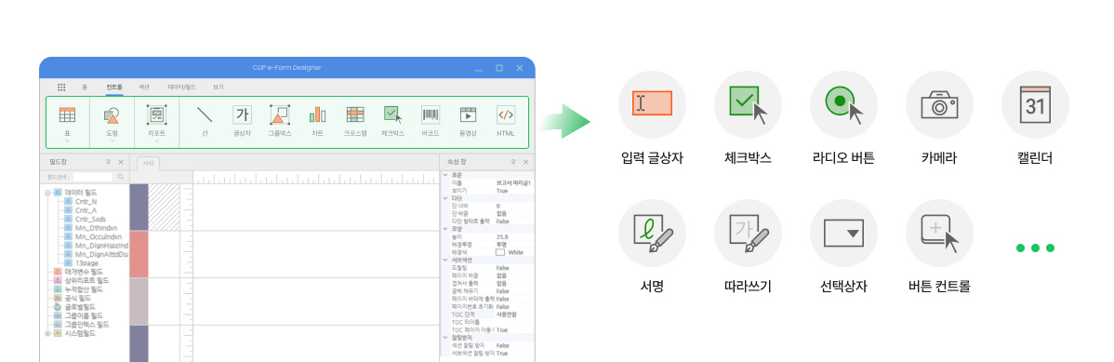Click the 버튼 컨트롤 circle icon
The width and height of the screenshot is (1114, 362).
pyautogui.click(x=940, y=234)
